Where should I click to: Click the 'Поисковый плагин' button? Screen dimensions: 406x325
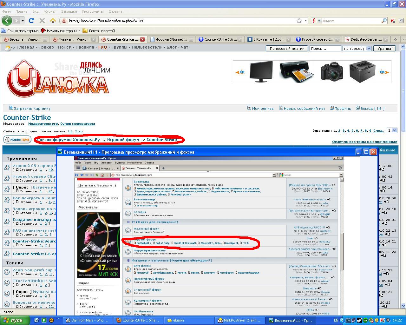click(287, 49)
